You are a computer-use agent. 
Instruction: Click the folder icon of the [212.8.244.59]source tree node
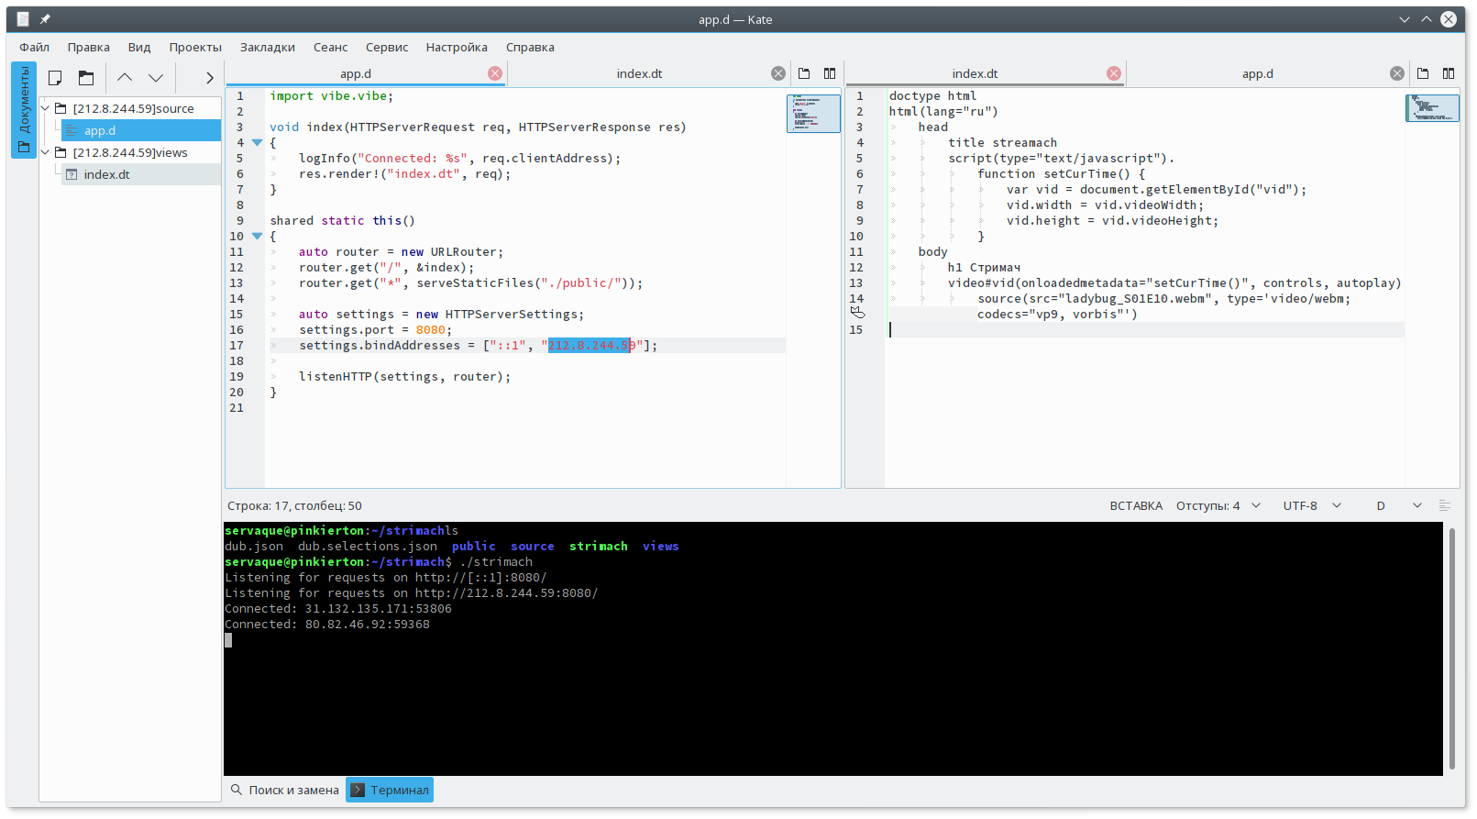(x=61, y=108)
